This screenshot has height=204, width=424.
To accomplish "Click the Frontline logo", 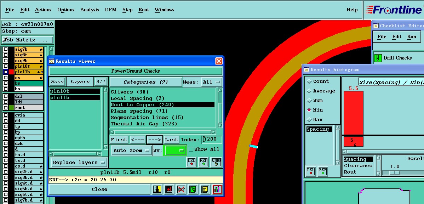I will click(394, 10).
